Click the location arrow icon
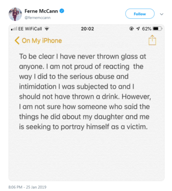Screen dimensions: 172x191 [138, 29]
